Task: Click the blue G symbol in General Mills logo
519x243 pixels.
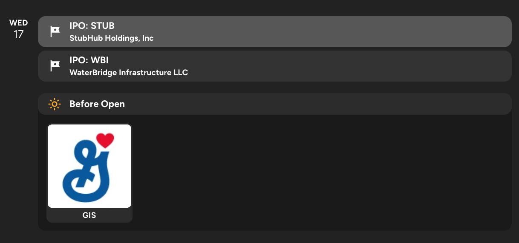Action: click(85, 170)
